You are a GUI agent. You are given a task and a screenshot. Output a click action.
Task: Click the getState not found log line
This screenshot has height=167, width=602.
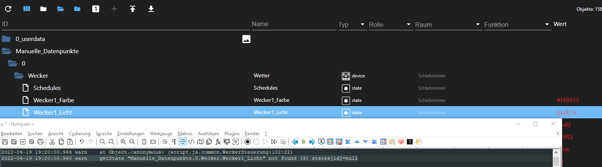[x=179, y=158]
